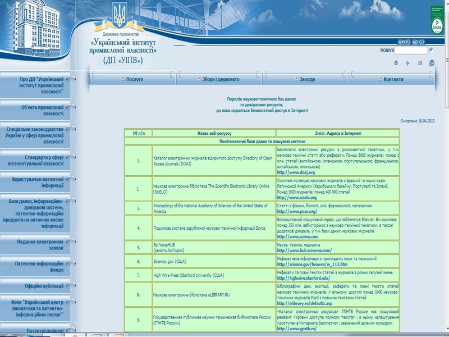The width and height of the screenshot is (449, 337).
Task: Follow the http://www.scielo.org link
Action: click(x=297, y=198)
